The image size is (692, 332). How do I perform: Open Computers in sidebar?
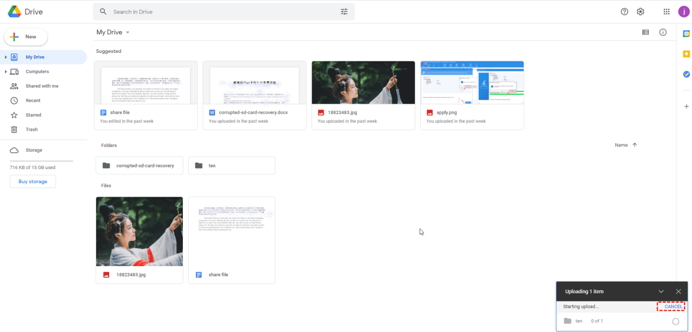[37, 71]
